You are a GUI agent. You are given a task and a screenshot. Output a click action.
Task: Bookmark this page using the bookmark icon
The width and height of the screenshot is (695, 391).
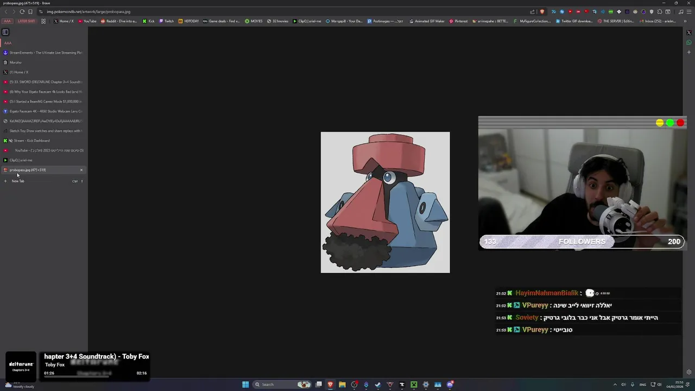[x=30, y=11]
